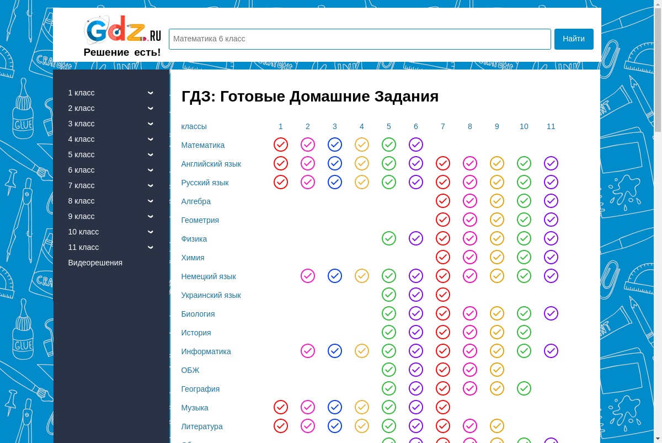
Task: Open ОБЖ grade 9 checkmark
Action: [497, 370]
